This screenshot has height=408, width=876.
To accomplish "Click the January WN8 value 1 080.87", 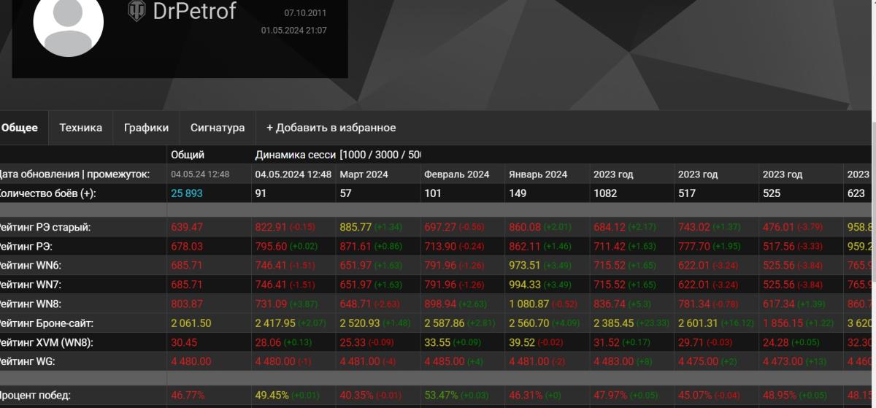I will 529,304.
